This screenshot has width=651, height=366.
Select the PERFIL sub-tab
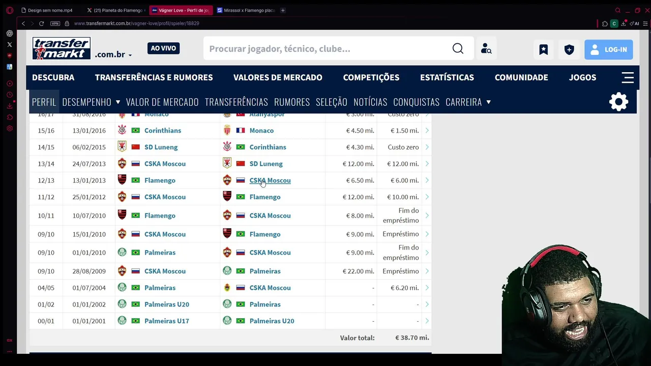[x=44, y=102]
